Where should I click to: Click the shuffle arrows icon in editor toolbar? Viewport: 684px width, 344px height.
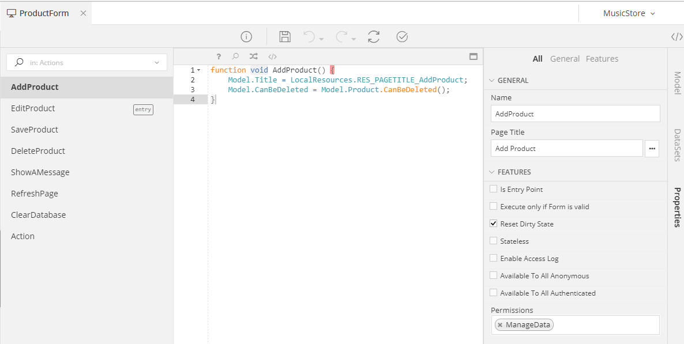tap(253, 56)
